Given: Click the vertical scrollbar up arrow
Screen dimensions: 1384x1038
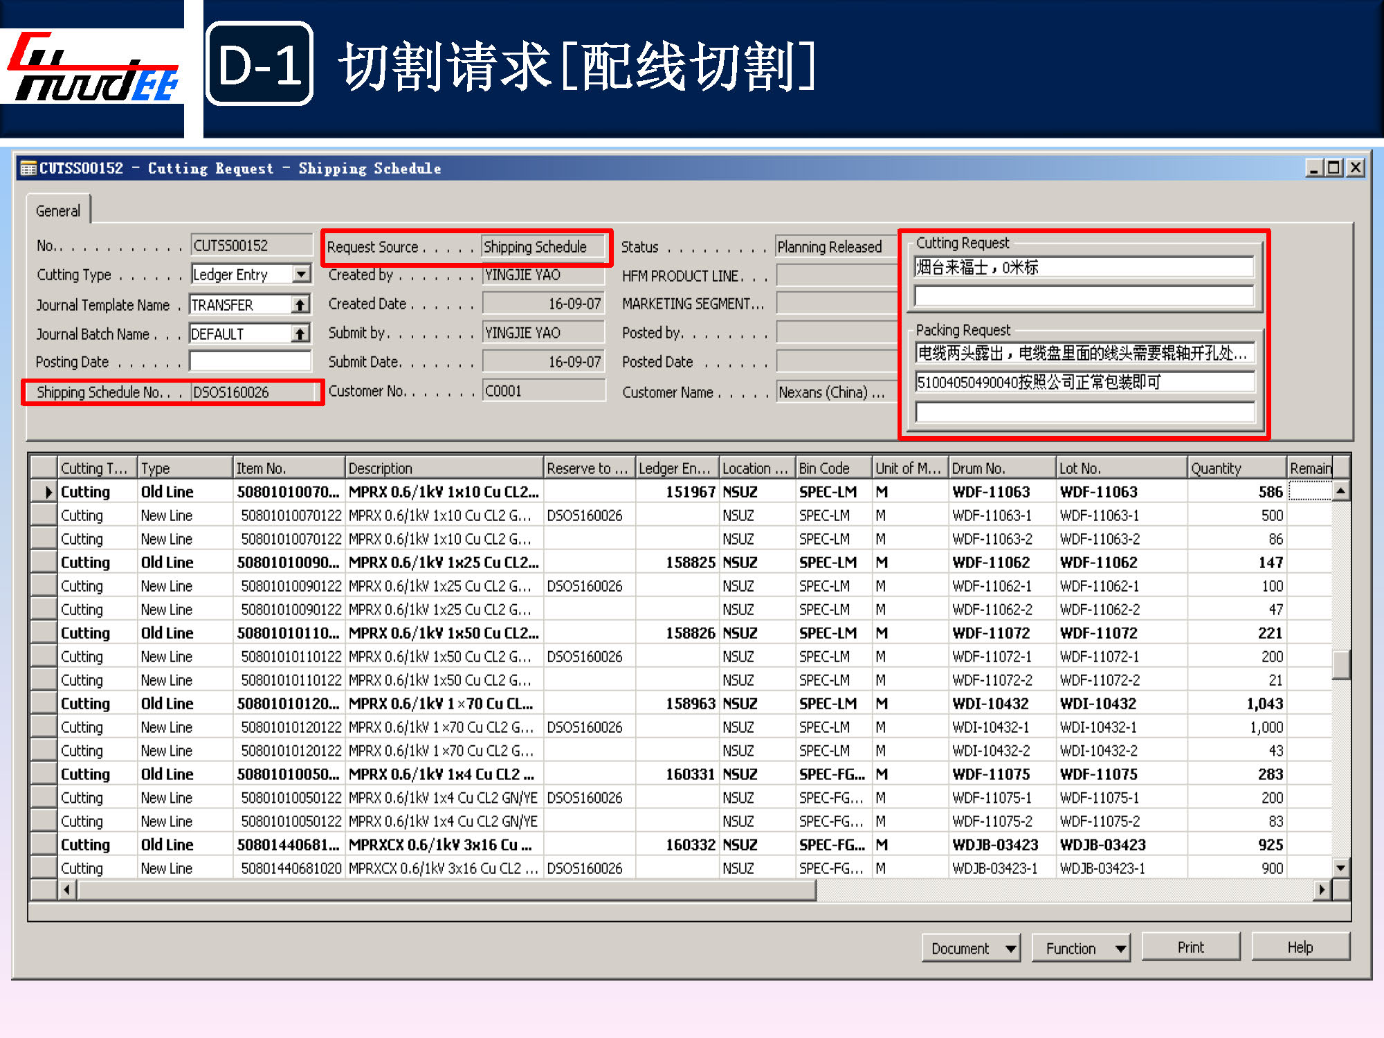Looking at the screenshot, I should point(1340,491).
